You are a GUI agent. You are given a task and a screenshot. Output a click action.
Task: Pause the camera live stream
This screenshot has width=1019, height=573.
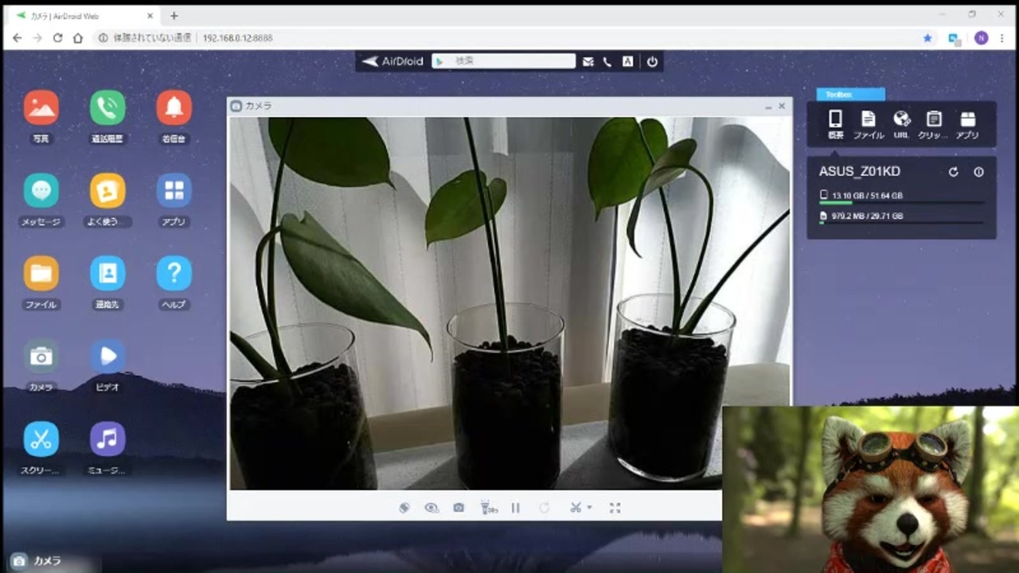516,508
